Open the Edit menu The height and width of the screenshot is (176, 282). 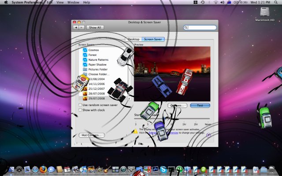(50, 2)
